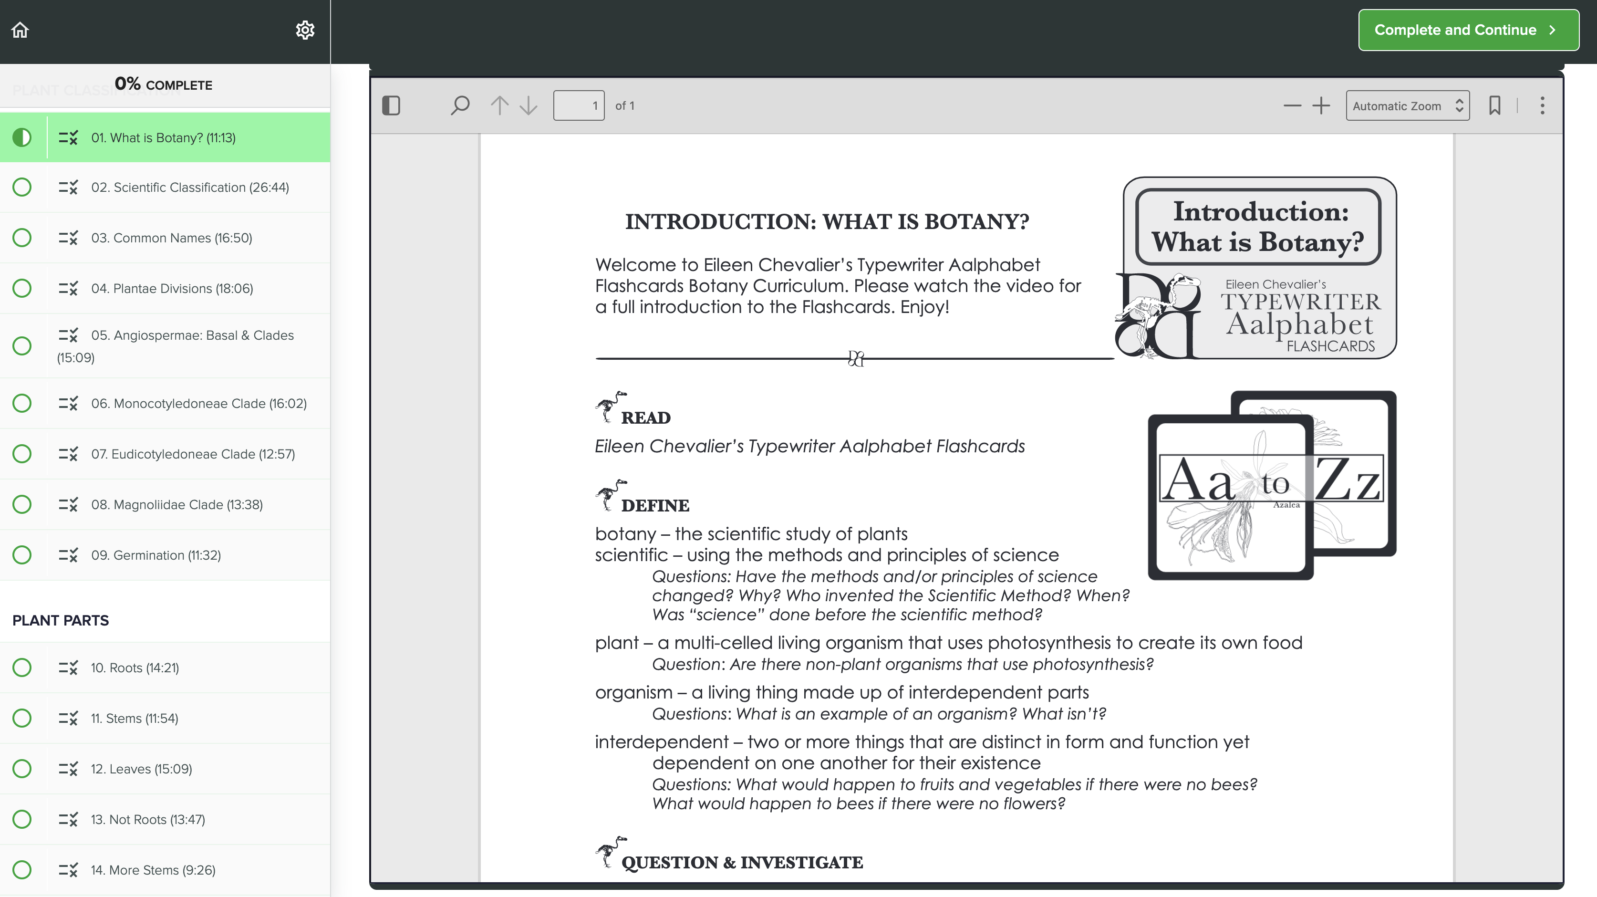The image size is (1597, 897).
Task: Click lesson type icon for Germination
Action: point(68,554)
